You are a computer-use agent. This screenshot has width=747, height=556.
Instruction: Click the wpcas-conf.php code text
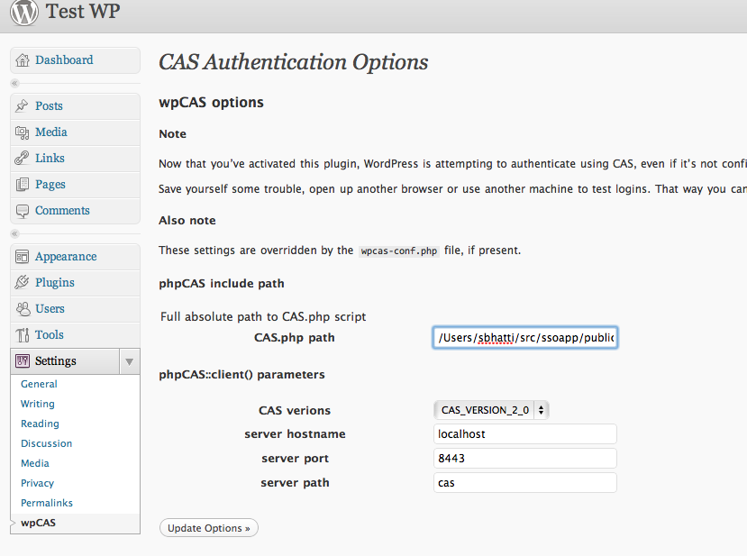click(399, 251)
